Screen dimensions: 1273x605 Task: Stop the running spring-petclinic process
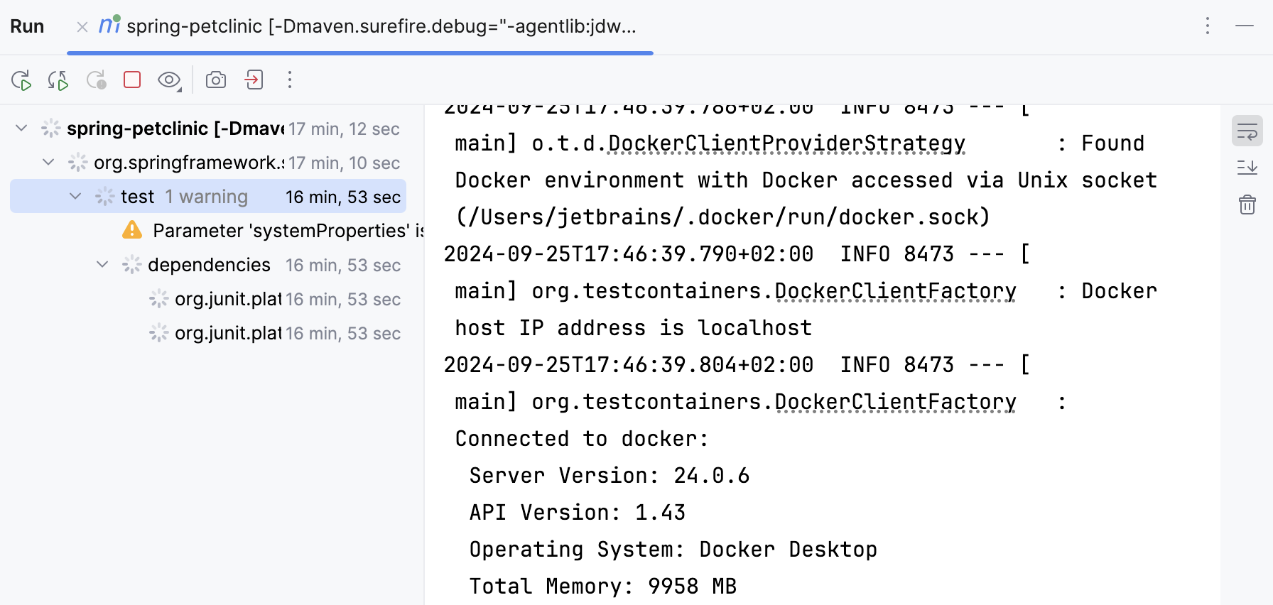click(x=132, y=80)
